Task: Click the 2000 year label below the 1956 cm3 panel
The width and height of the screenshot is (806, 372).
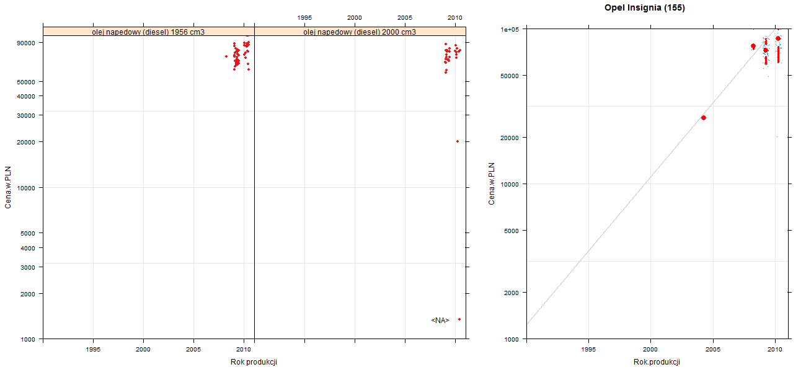Action: tap(143, 350)
